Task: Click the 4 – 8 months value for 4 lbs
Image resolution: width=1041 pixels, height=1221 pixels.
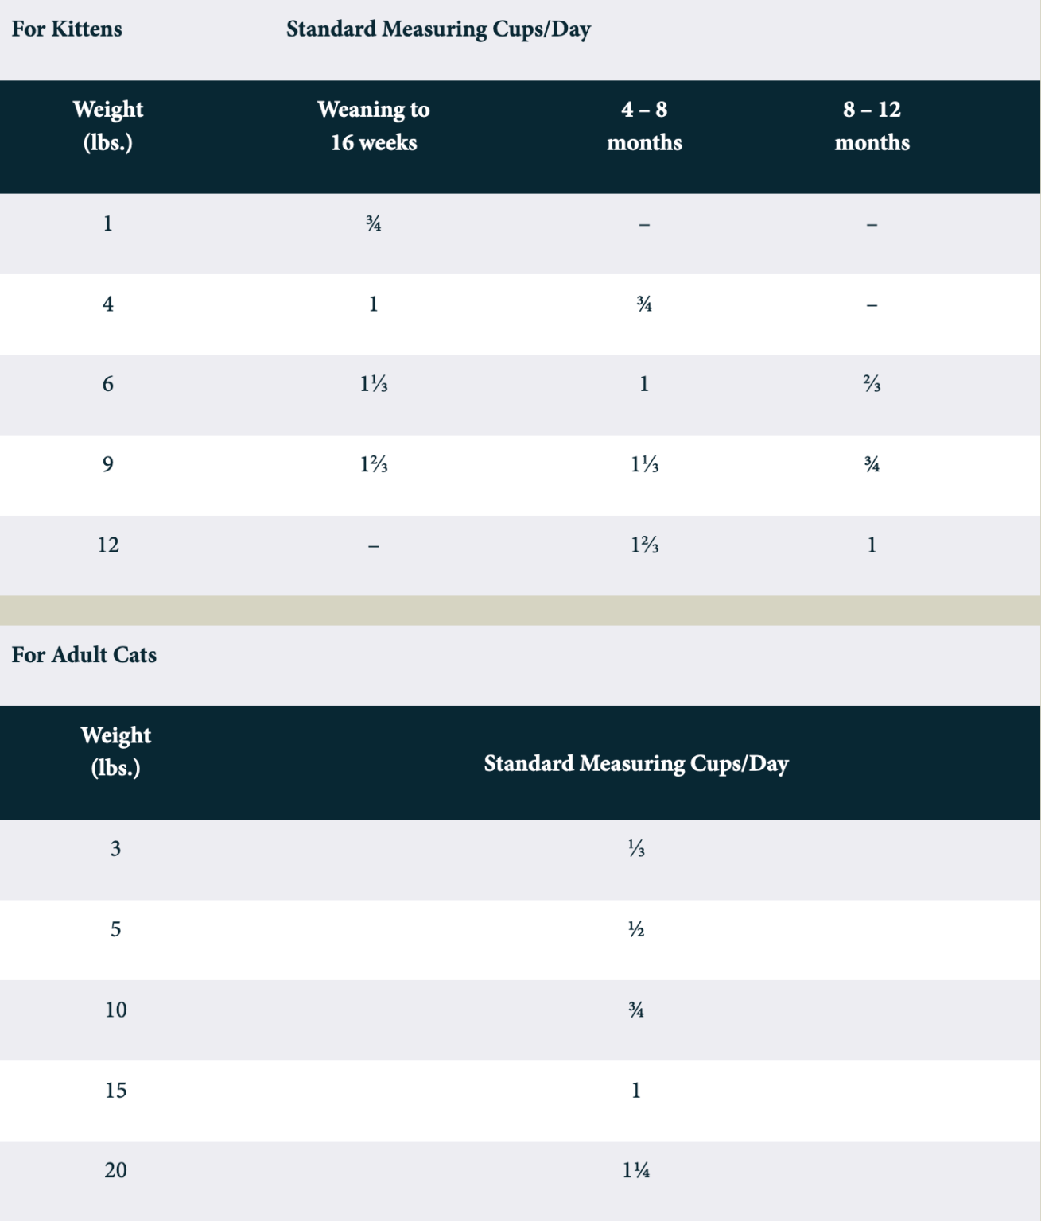Action: click(644, 304)
